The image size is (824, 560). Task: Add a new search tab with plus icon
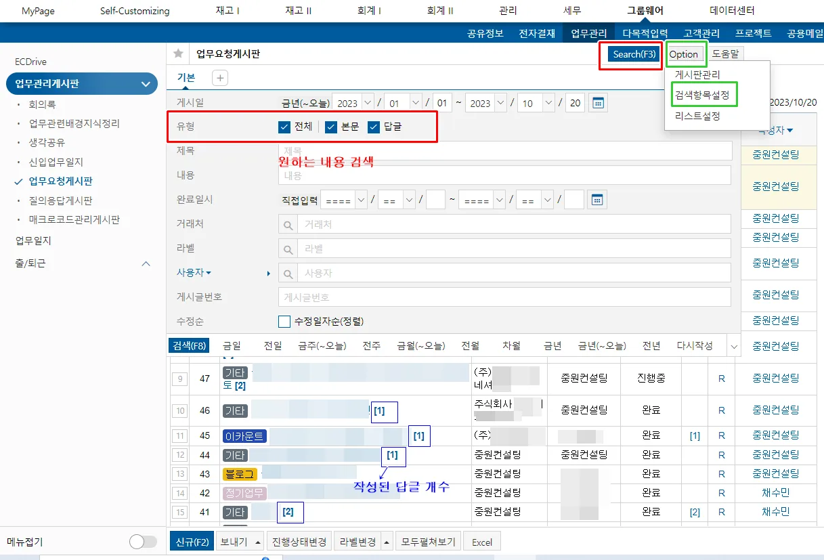coord(220,78)
